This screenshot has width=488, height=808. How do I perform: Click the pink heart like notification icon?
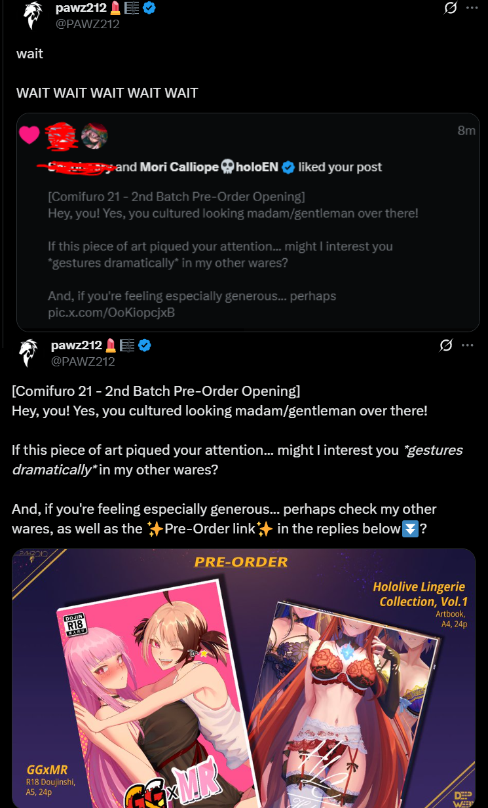pos(29,135)
